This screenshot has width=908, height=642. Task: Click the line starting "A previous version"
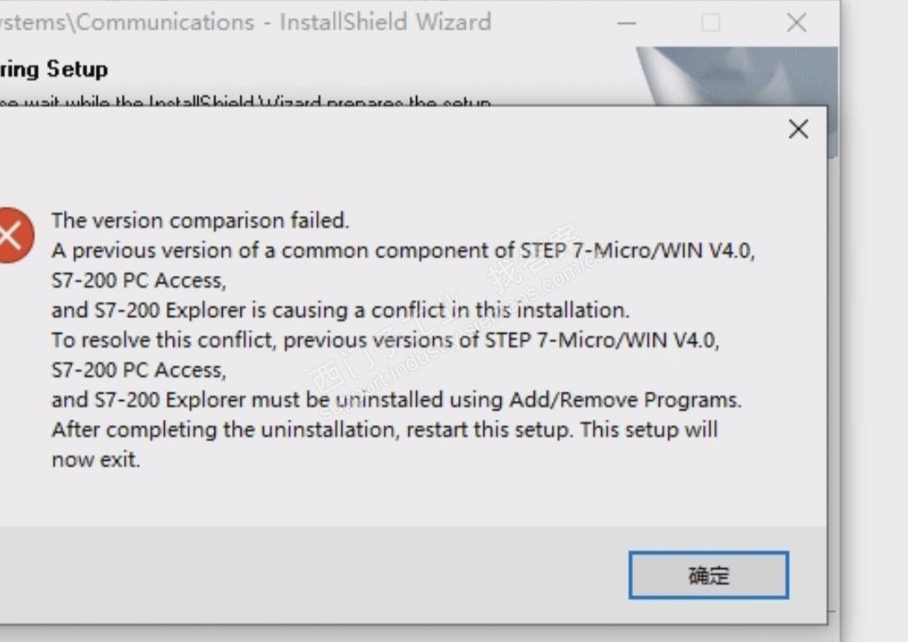(x=403, y=250)
